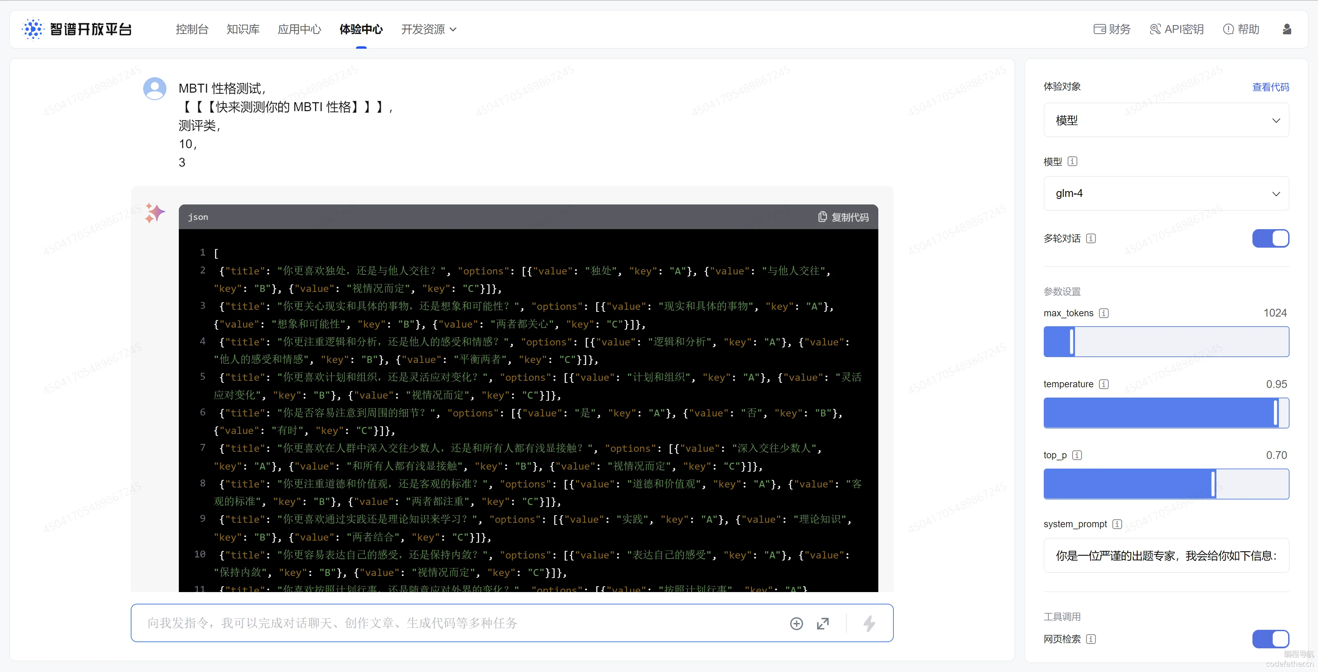The height and width of the screenshot is (672, 1318).
Task: Expand the input box with the arrow icon
Action: click(823, 623)
